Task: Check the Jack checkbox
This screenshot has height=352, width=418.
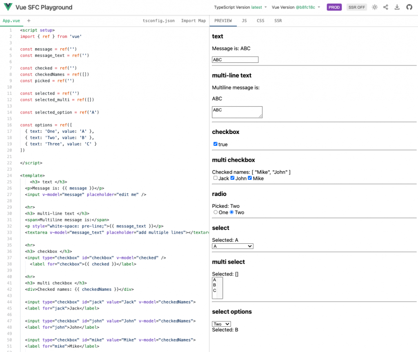Action: (215, 178)
